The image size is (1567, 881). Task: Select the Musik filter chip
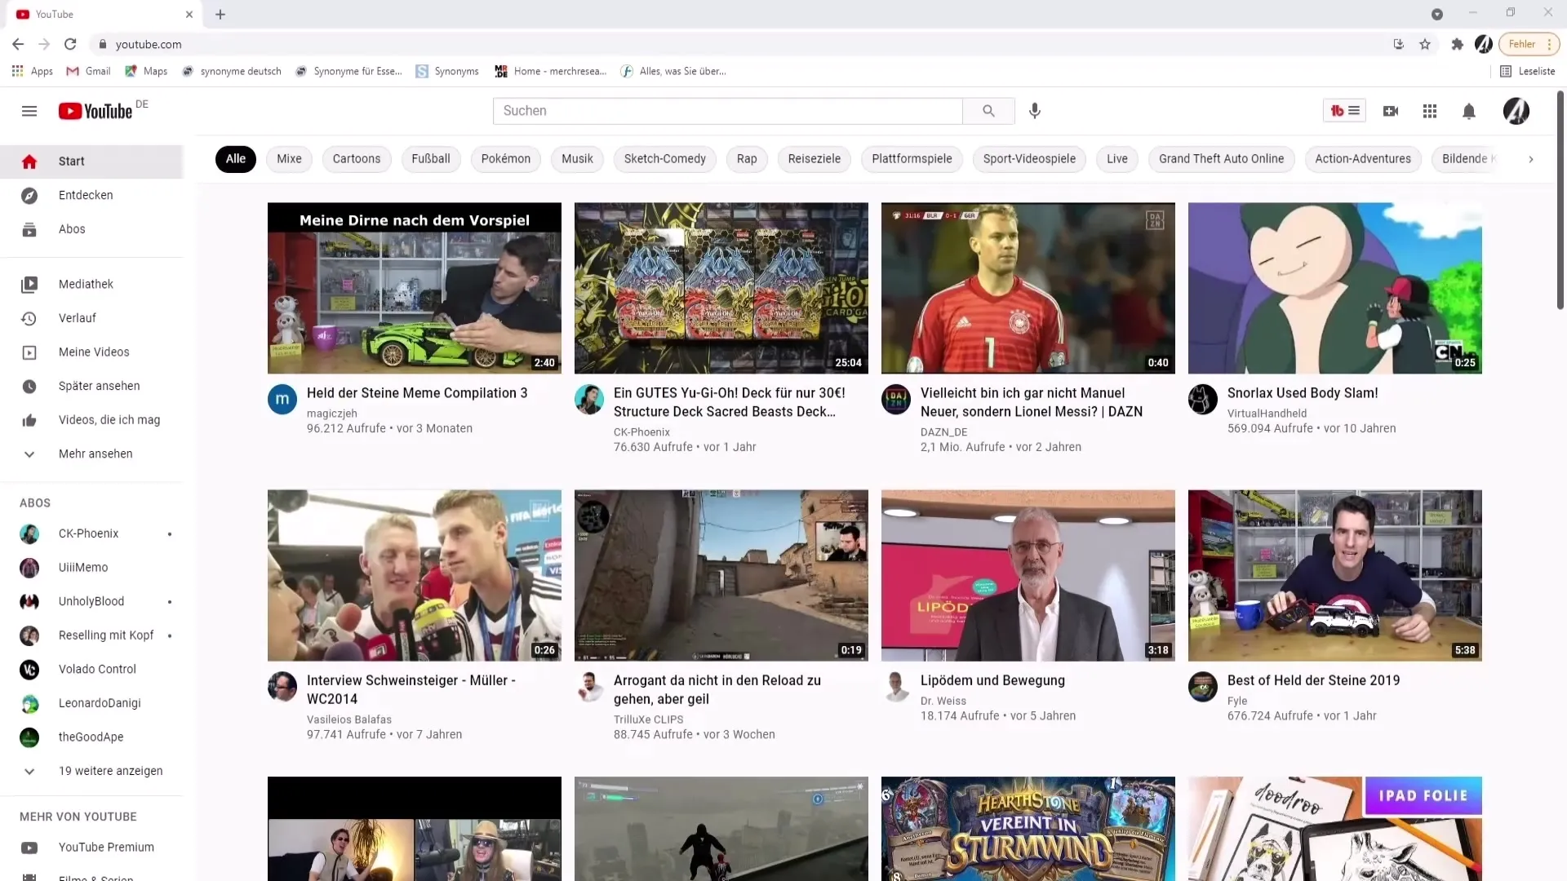tap(578, 159)
